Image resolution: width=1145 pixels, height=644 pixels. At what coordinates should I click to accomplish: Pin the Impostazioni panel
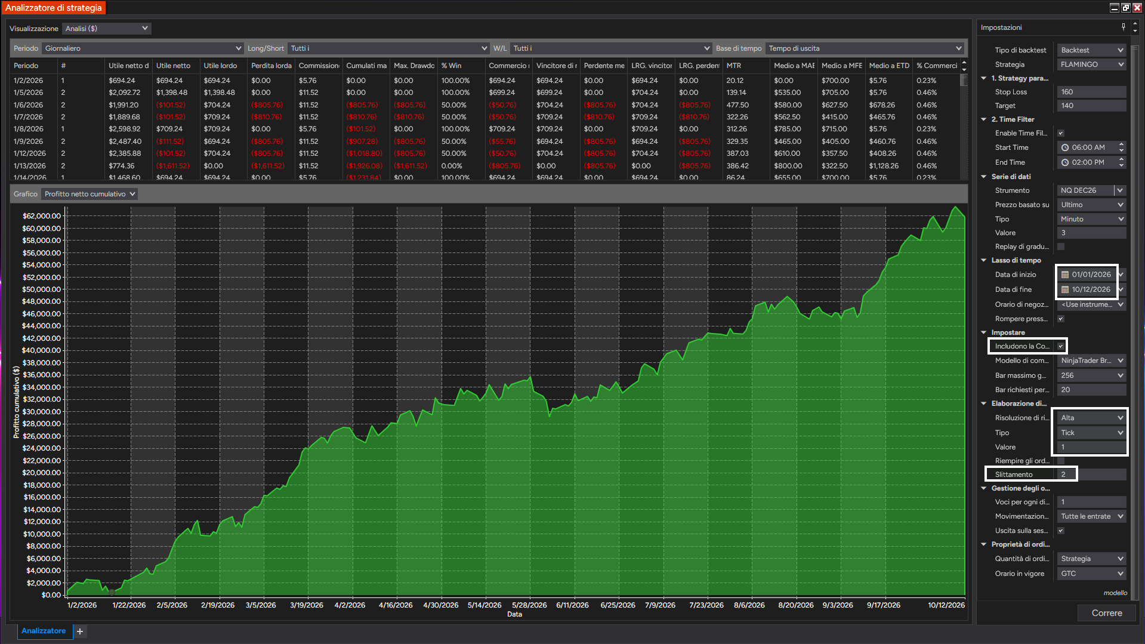1124,27
